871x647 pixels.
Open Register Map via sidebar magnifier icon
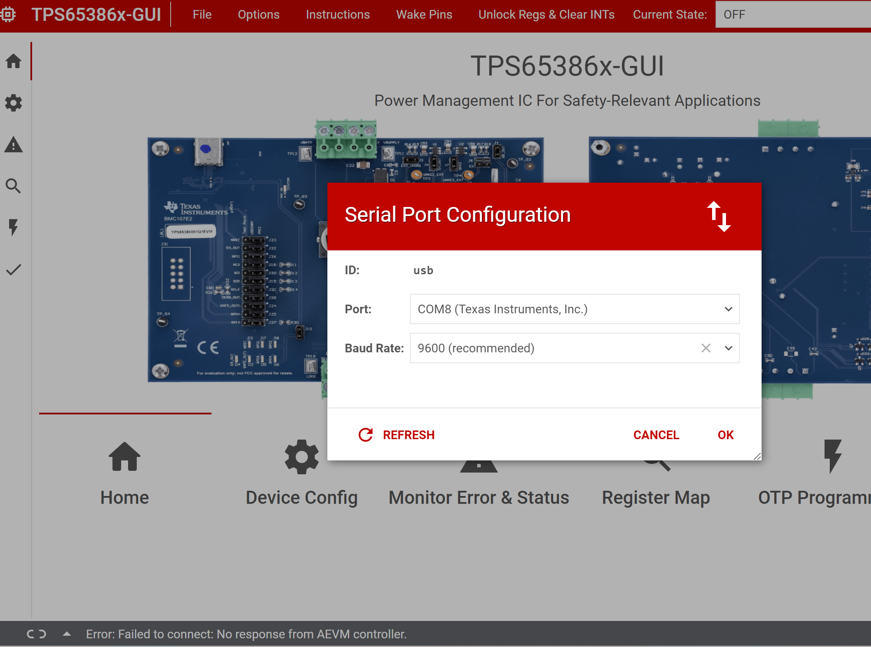pos(13,186)
